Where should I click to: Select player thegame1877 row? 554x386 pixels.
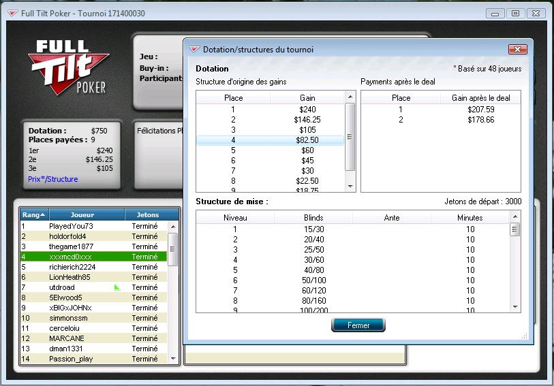pyautogui.click(x=93, y=246)
